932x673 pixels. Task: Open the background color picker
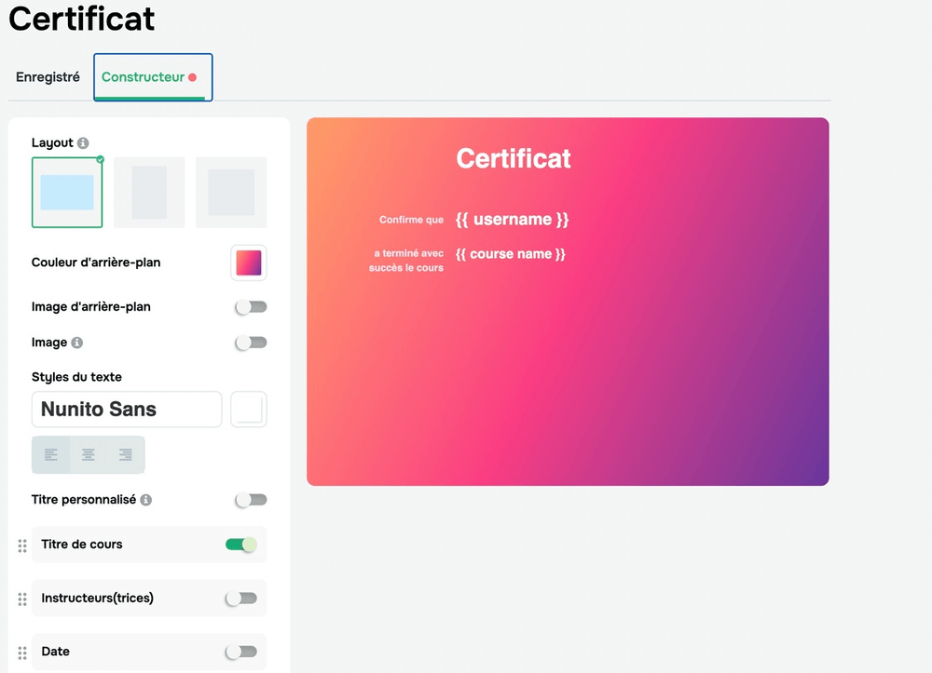(249, 262)
